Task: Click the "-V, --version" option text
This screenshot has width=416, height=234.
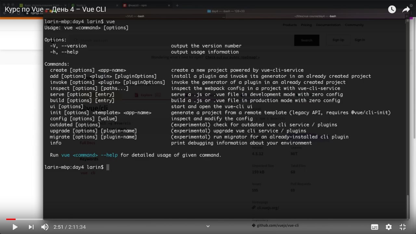Action: (x=68, y=46)
